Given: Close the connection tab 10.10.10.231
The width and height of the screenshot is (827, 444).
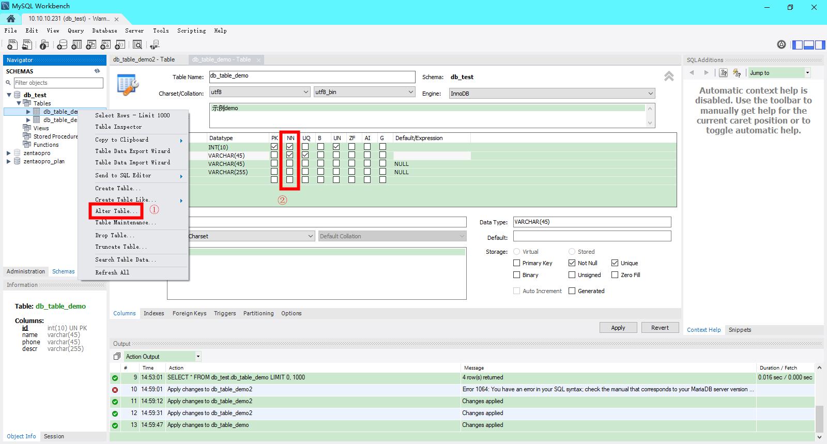Looking at the screenshot, I should click(116, 20).
